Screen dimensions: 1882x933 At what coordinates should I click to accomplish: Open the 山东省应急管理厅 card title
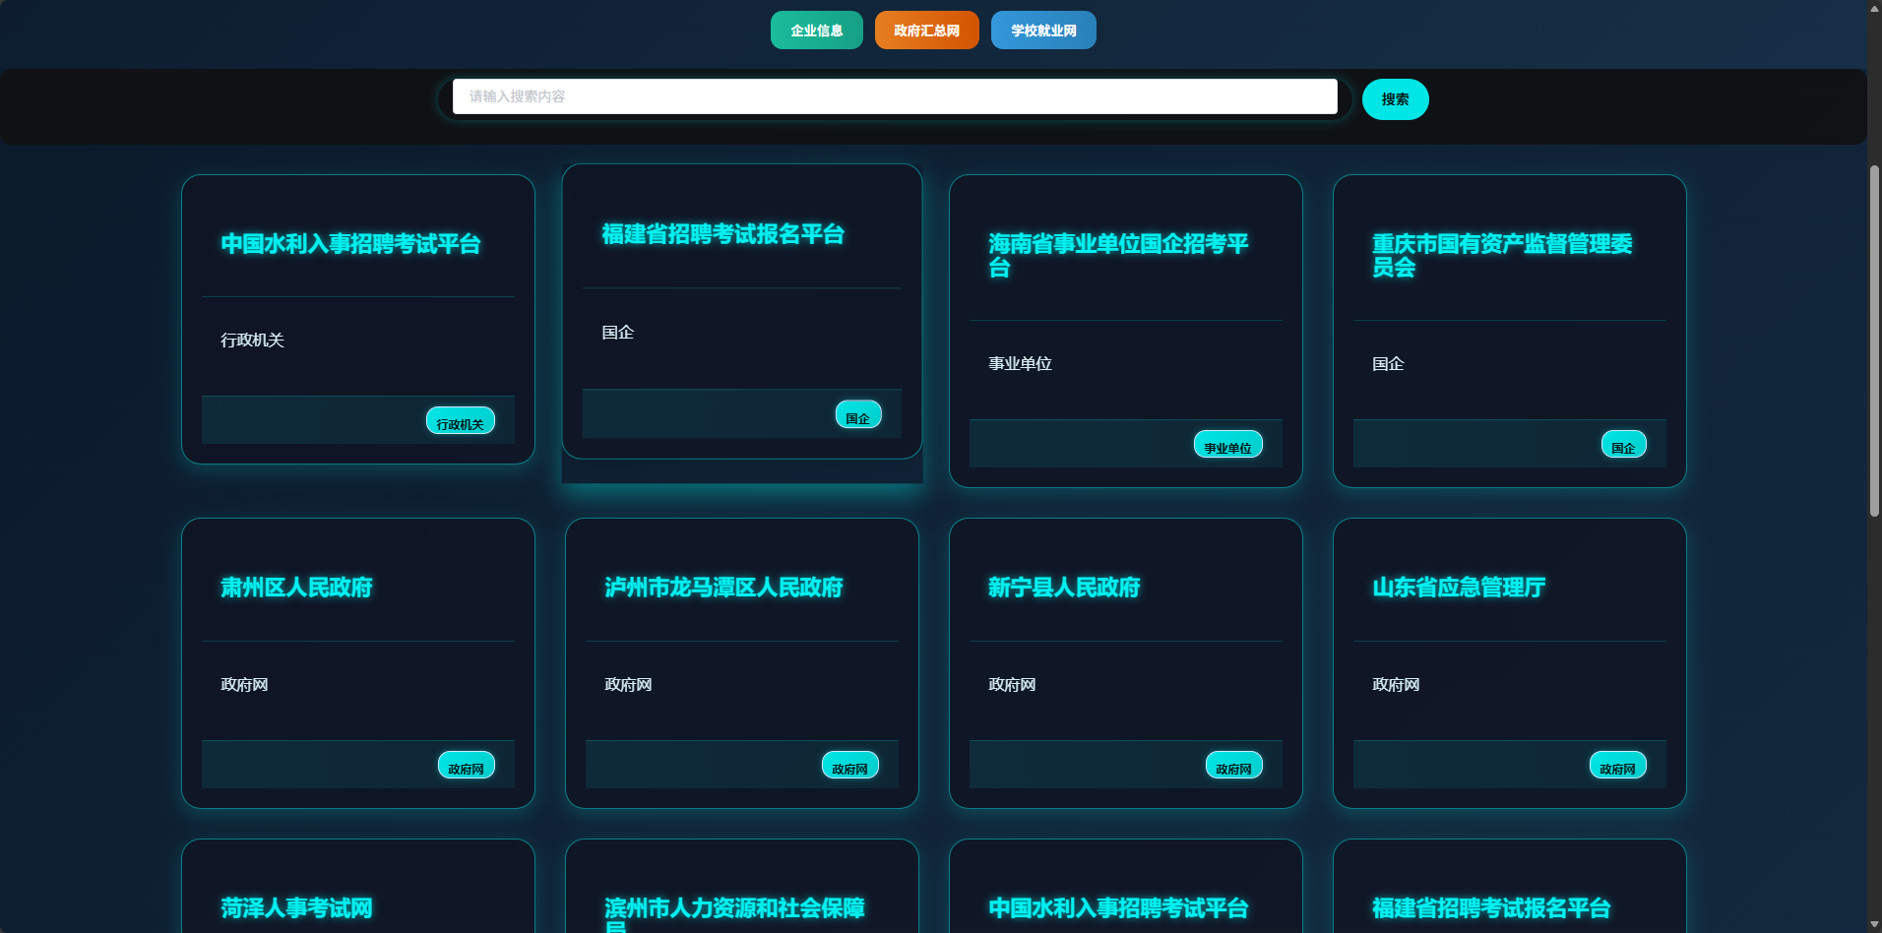[x=1459, y=588]
